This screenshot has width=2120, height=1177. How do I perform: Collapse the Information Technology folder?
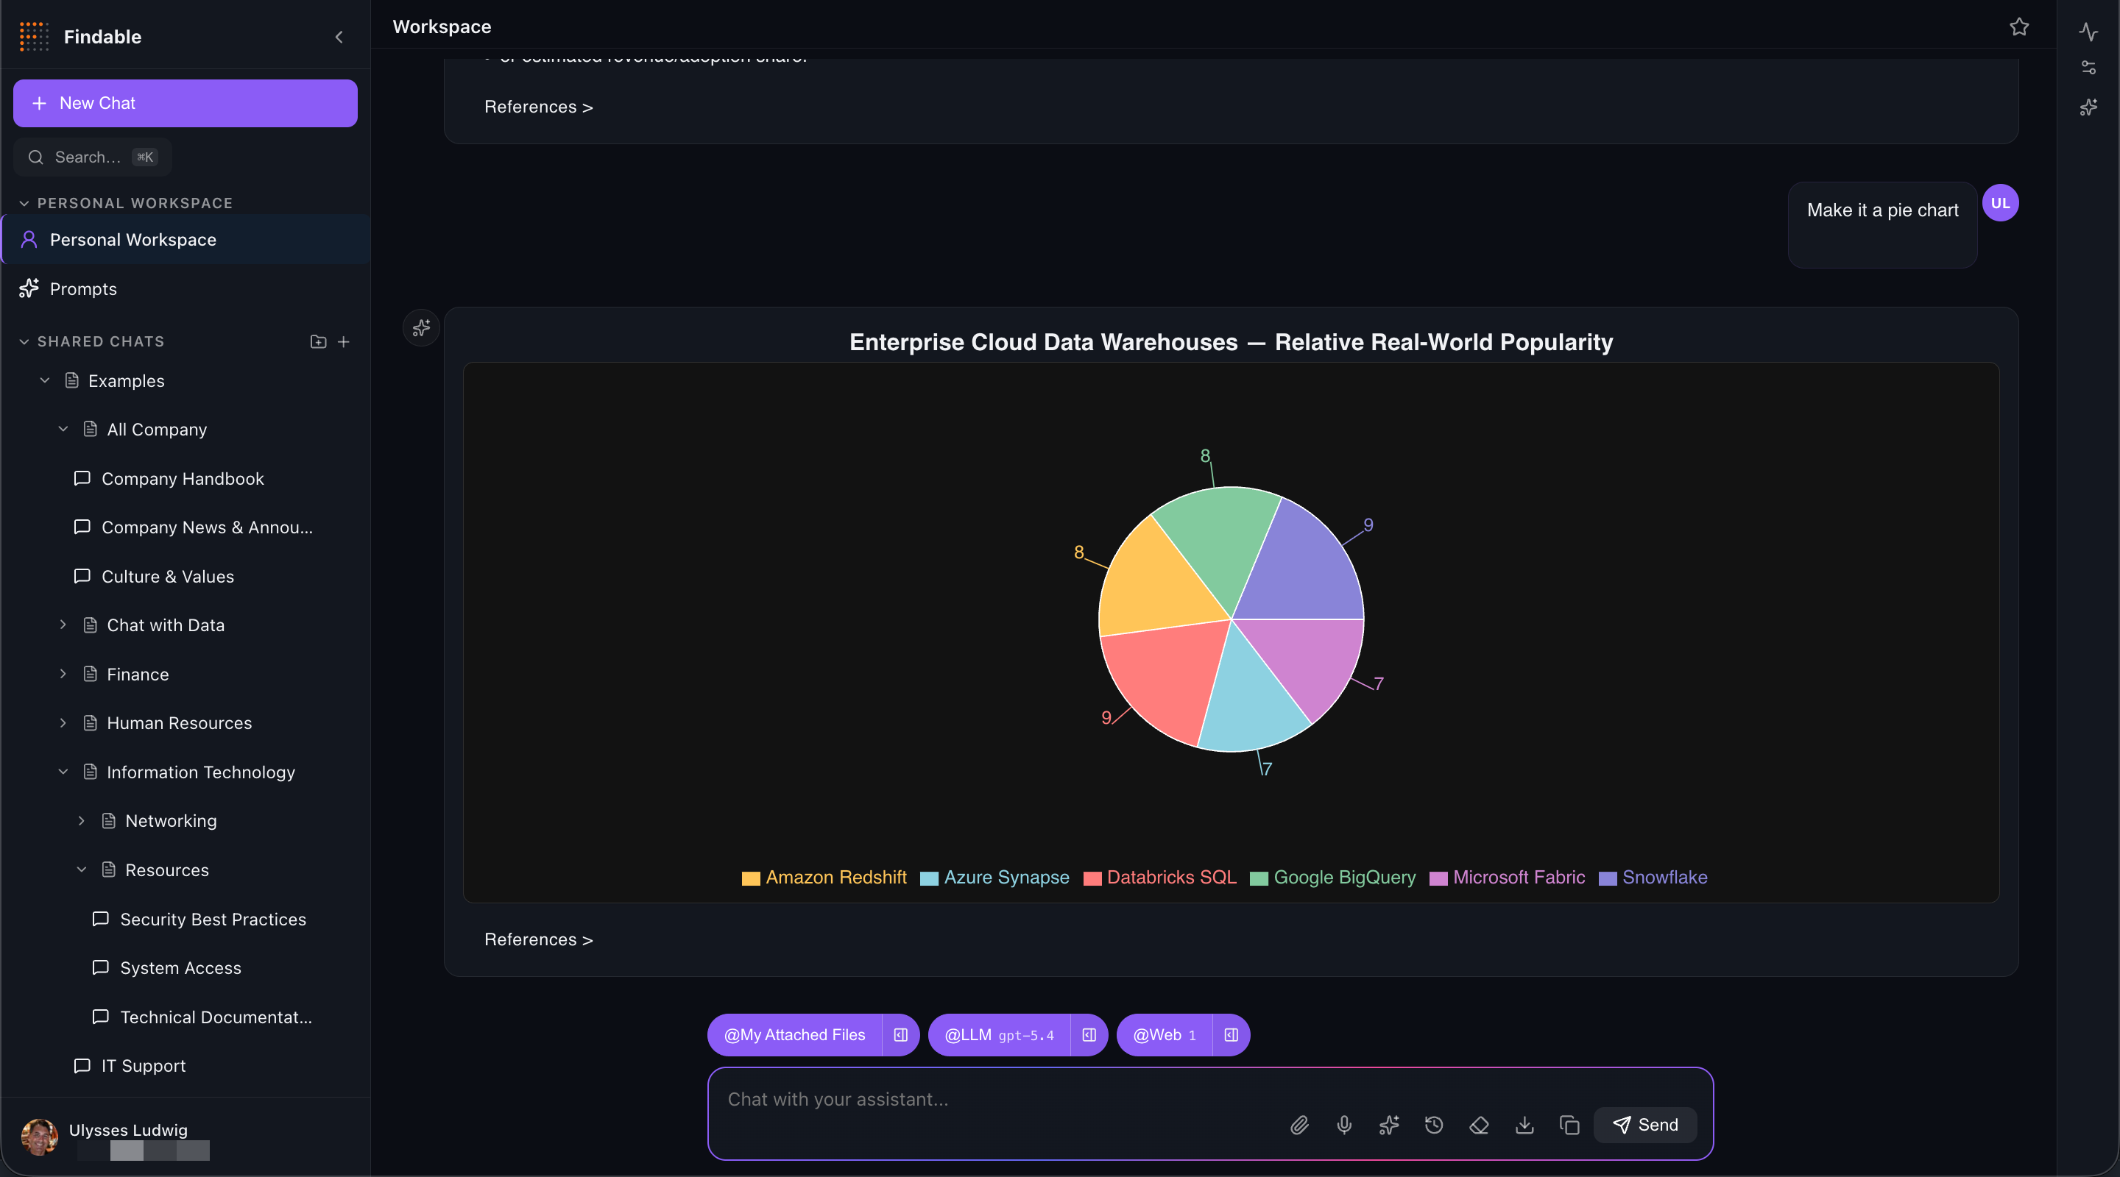(x=63, y=772)
